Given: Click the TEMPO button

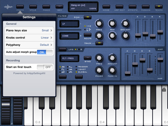Looking at the screenshot, I should click(159, 7).
